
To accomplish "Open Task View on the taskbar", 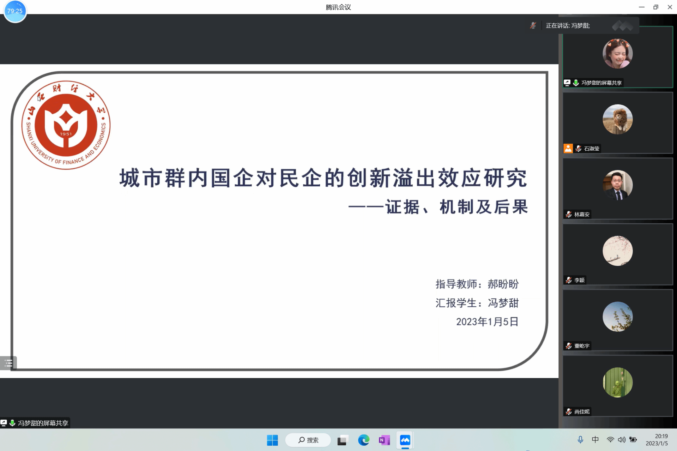I will [x=343, y=440].
